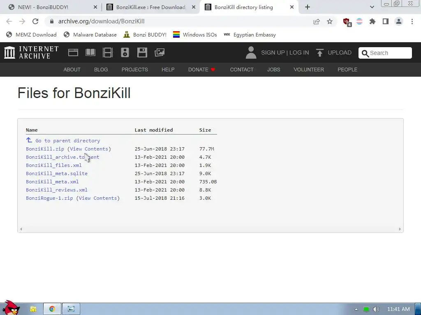Open the PEOPLE nav link
Image resolution: width=421 pixels, height=315 pixels.
[x=347, y=70]
